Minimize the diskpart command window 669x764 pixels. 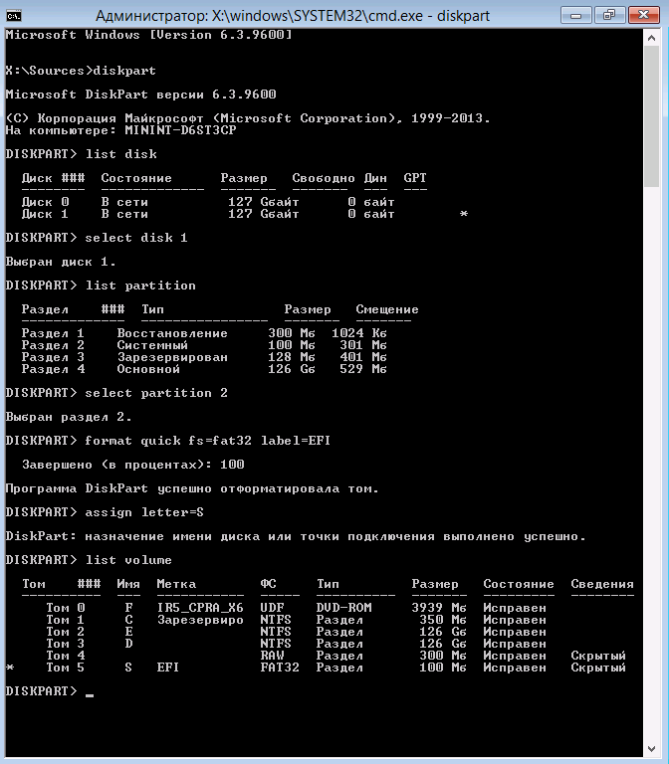tap(575, 15)
